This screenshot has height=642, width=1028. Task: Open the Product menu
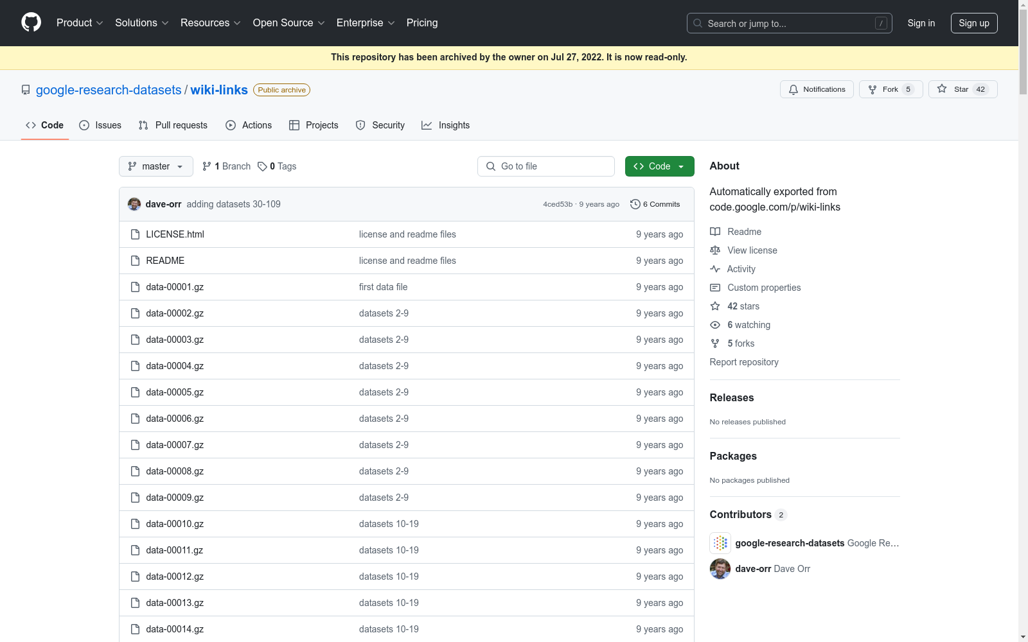click(80, 23)
